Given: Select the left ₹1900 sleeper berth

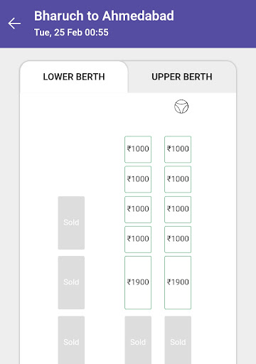Looking at the screenshot, I should coord(138,282).
